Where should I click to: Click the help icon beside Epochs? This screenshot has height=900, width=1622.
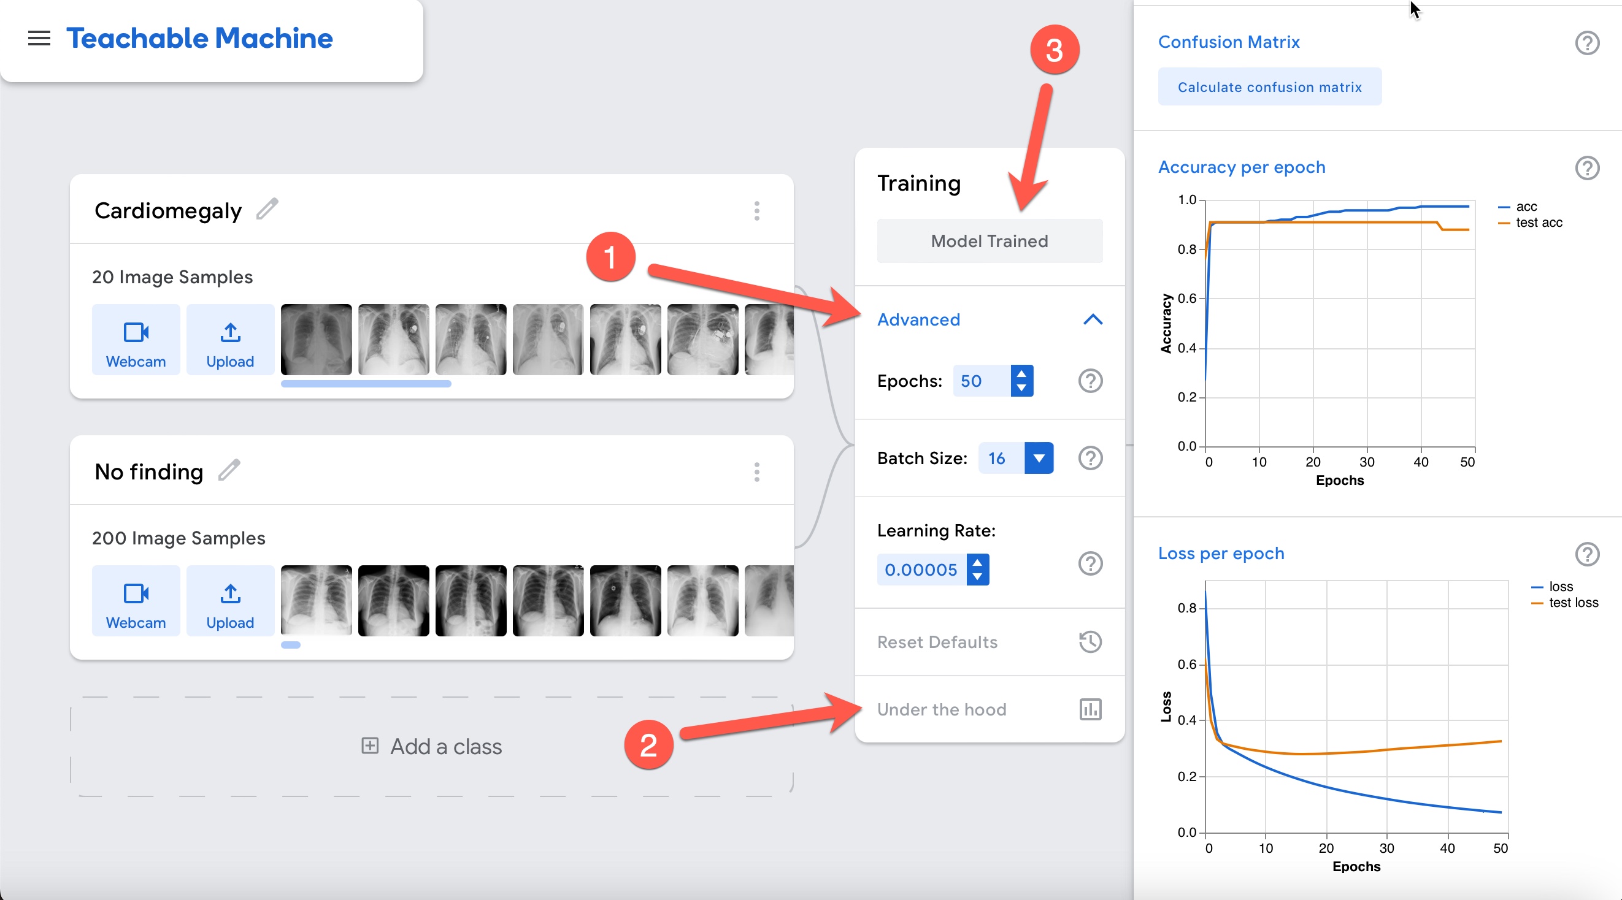click(x=1090, y=381)
